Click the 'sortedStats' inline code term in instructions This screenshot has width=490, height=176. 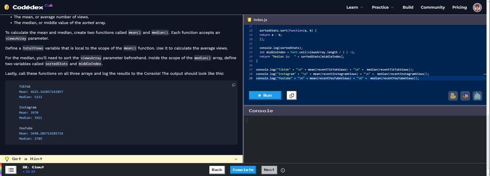click(x=56, y=64)
